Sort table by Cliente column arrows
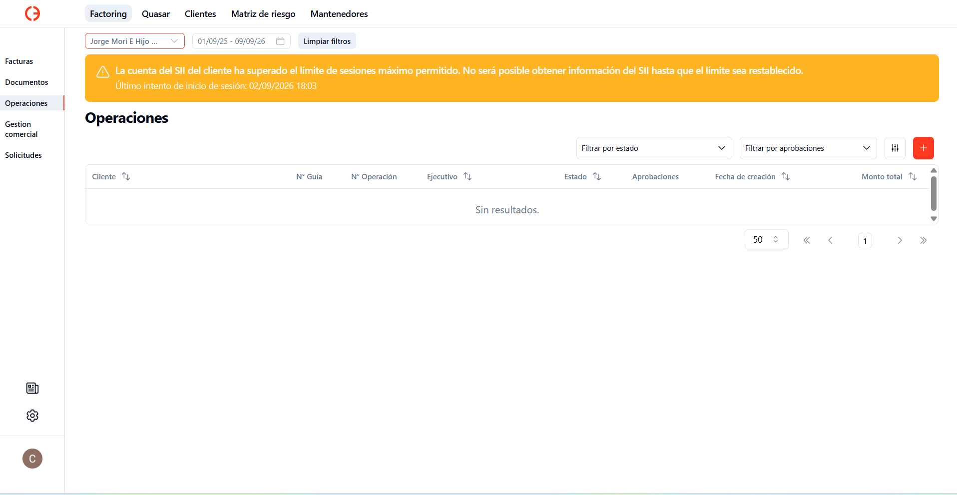Image resolution: width=957 pixels, height=495 pixels. pyautogui.click(x=126, y=176)
